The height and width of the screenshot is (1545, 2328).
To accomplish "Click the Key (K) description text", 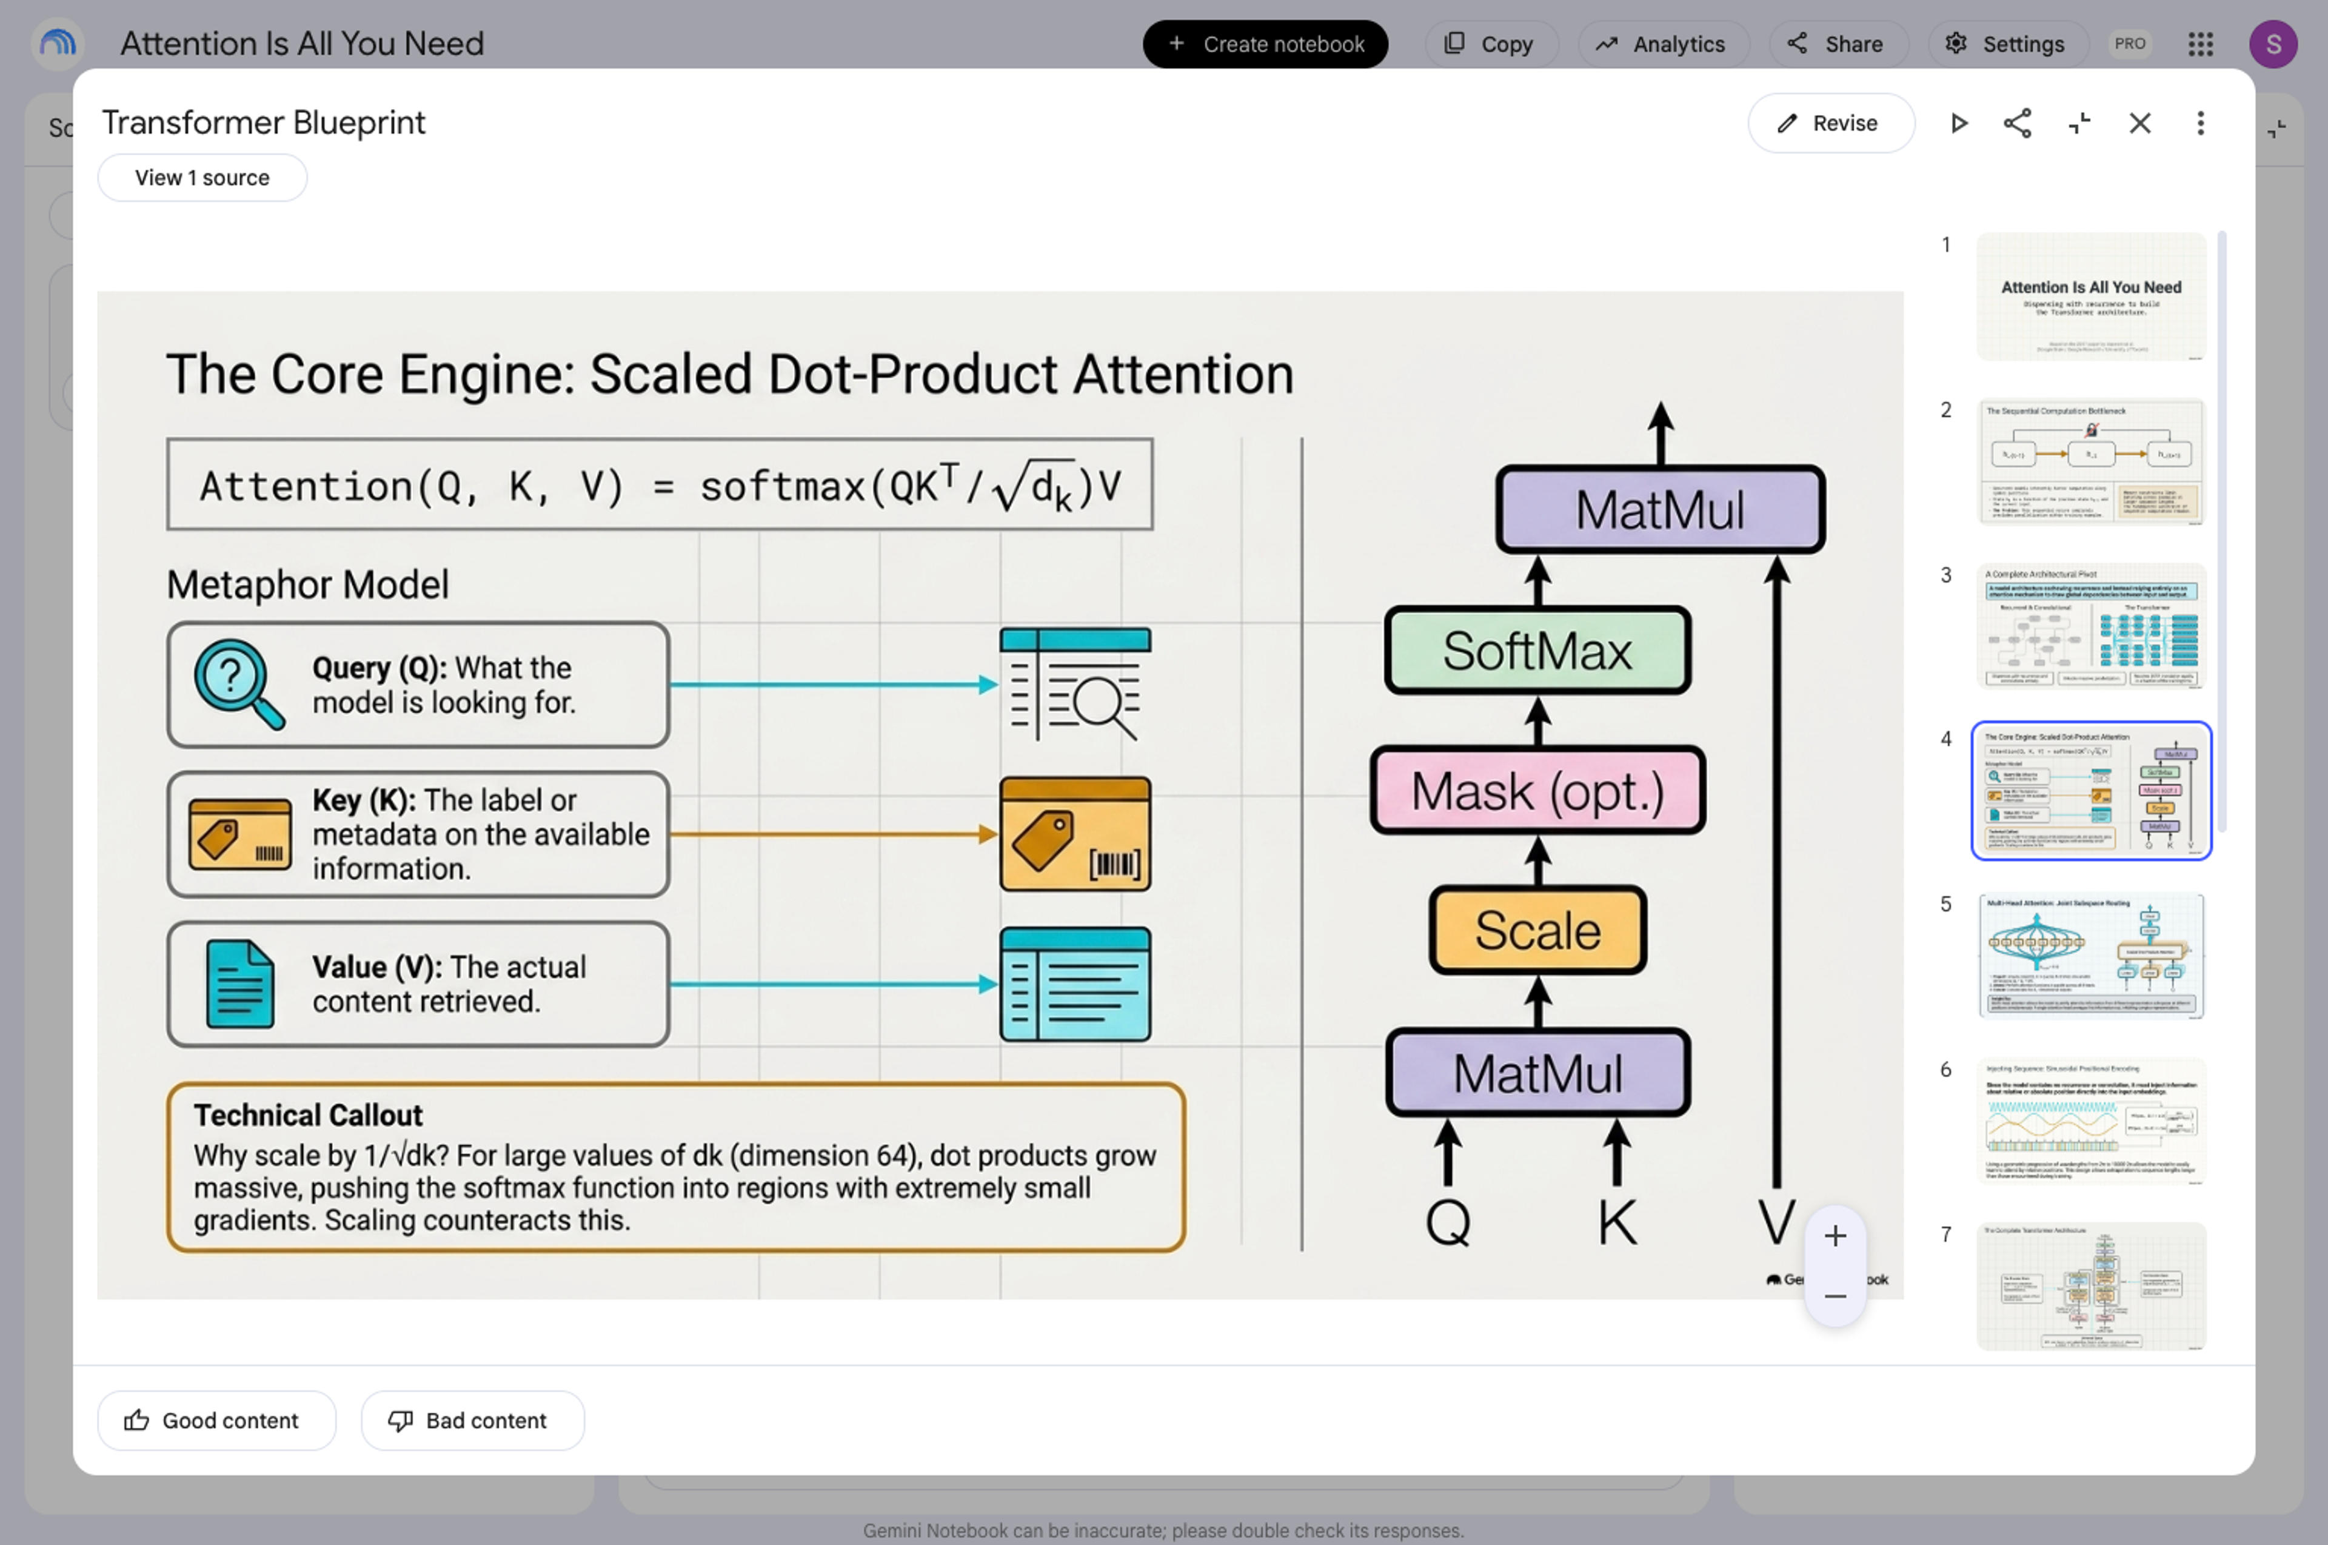I will click(x=481, y=834).
